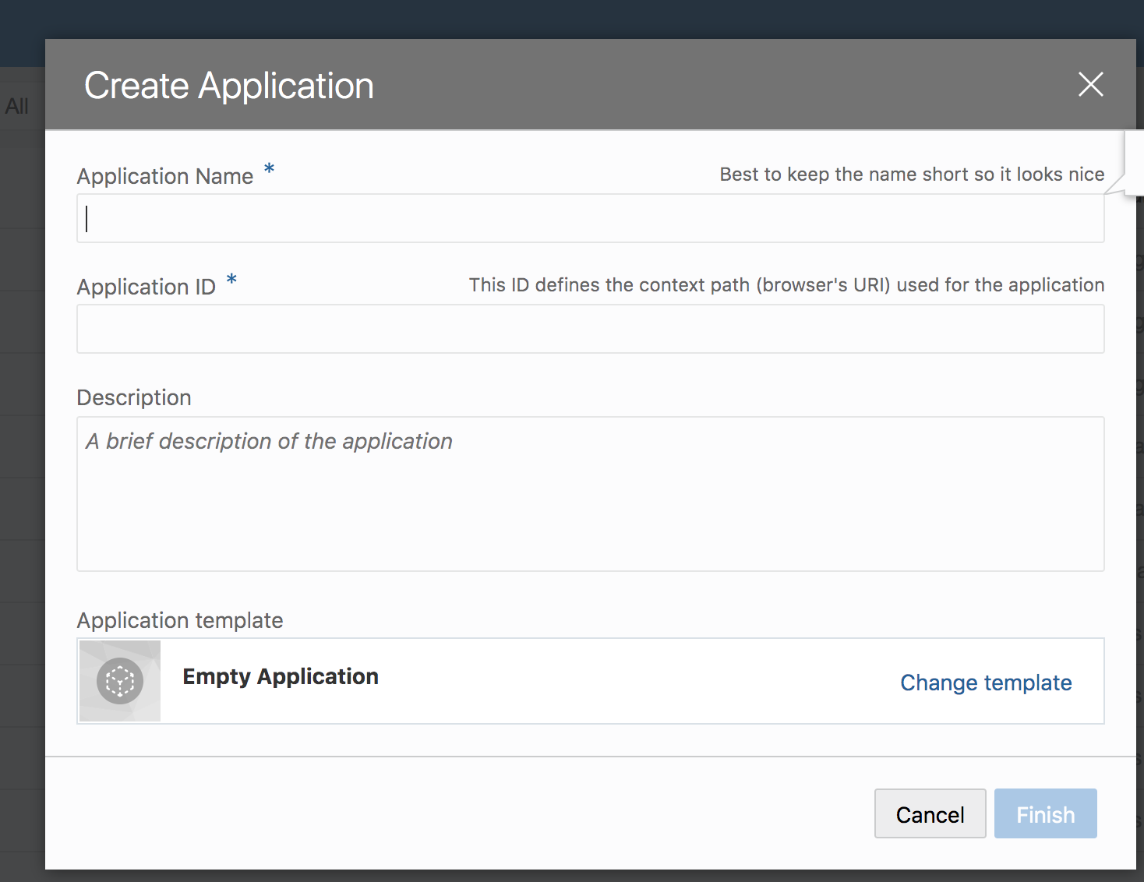Screen dimensions: 1144x882
Task: Click the Finish button
Action: [x=1045, y=813]
